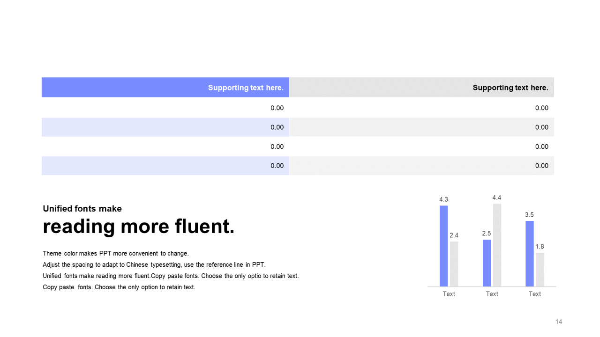Click the last 0.00 cell in right column

click(x=422, y=166)
